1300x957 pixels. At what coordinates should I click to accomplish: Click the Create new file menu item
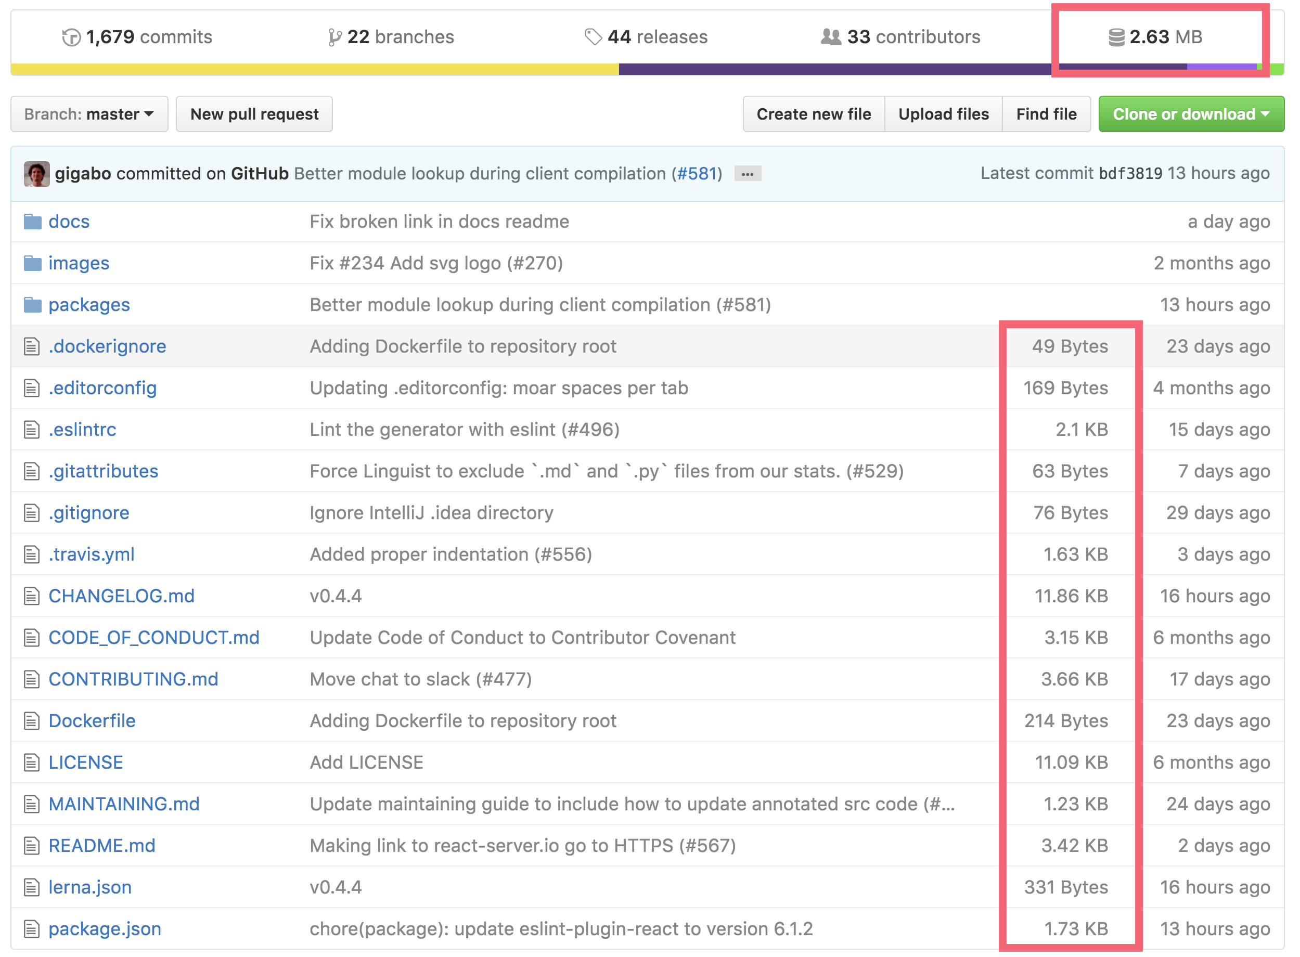pyautogui.click(x=816, y=114)
